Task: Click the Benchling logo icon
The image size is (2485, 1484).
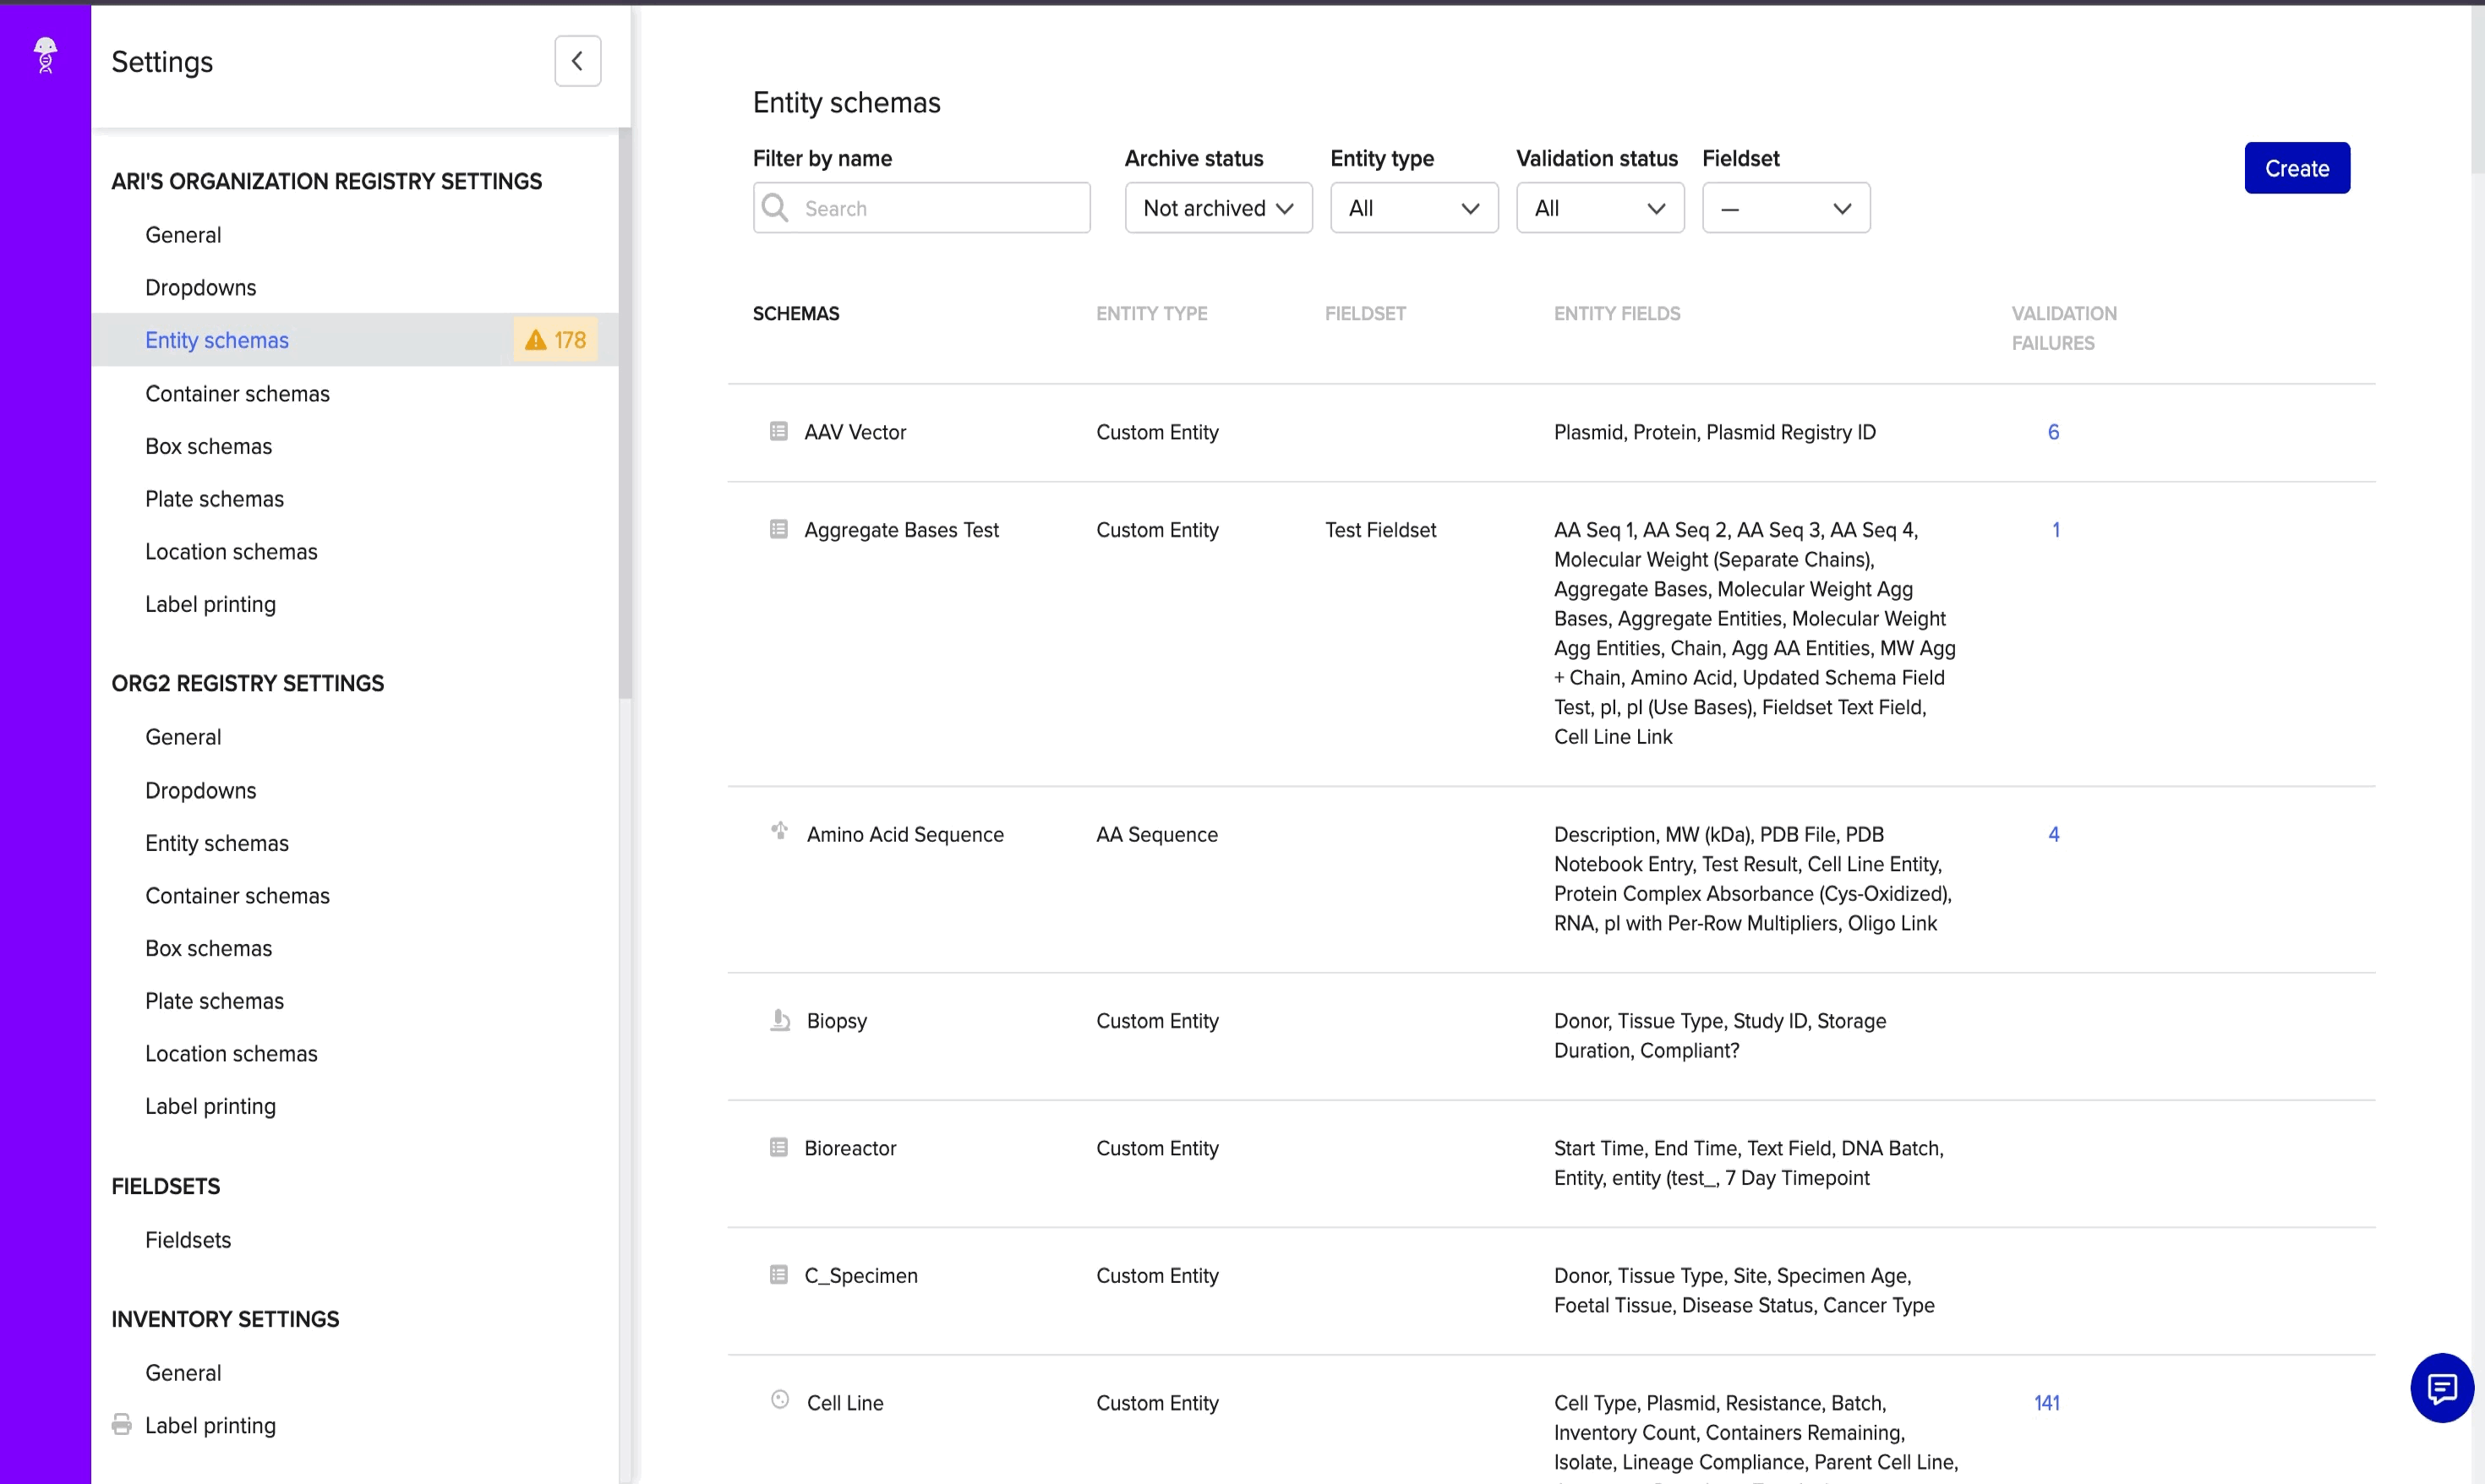Action: pyautogui.click(x=45, y=55)
